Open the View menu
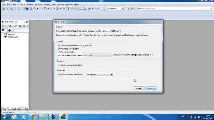214x120 pixels. pyautogui.click(x=53, y=4)
